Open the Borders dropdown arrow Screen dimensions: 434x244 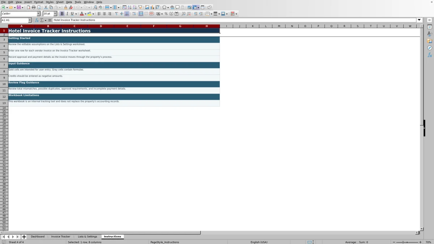tap(211, 14)
